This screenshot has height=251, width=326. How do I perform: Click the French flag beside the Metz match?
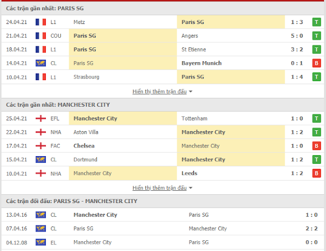point(41,22)
